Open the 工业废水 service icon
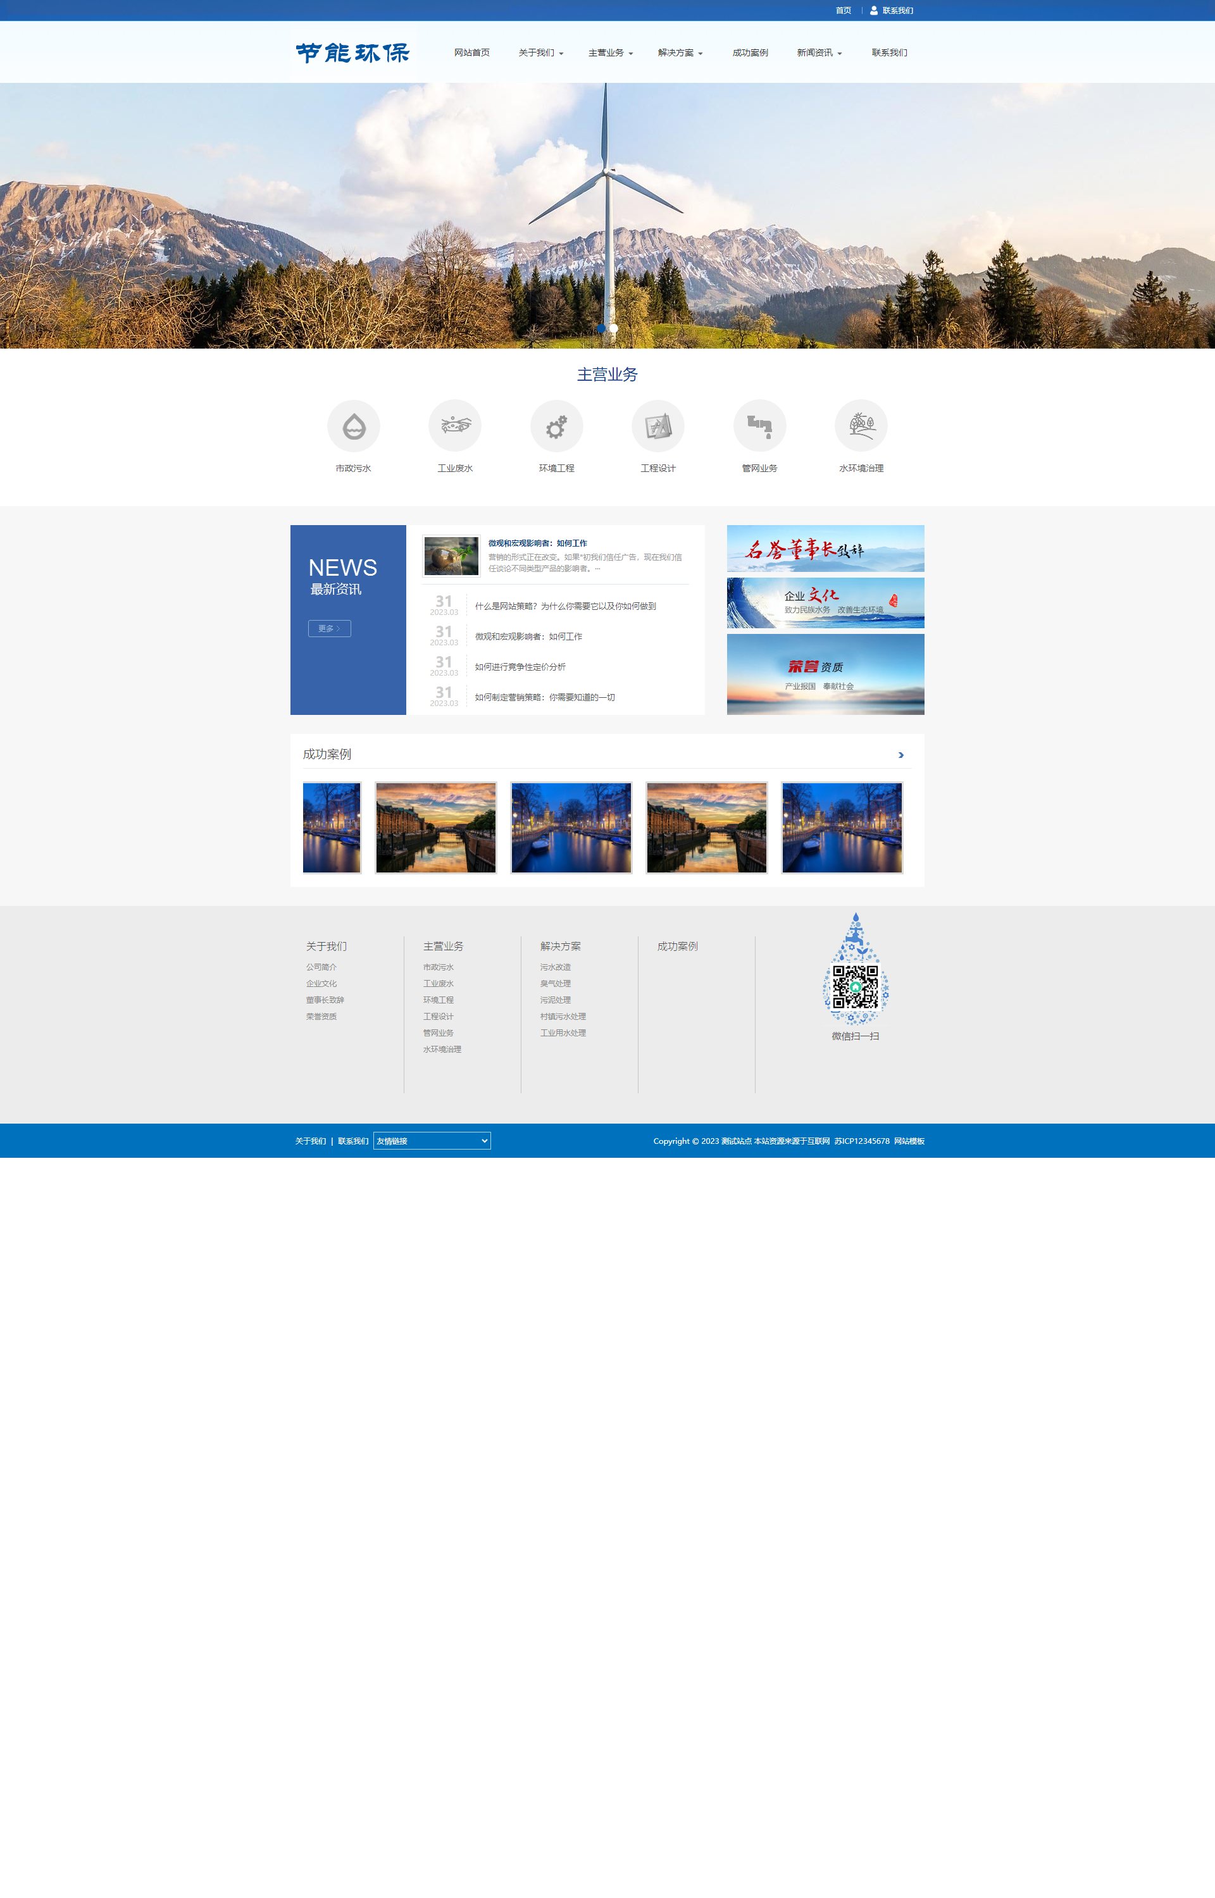The width and height of the screenshot is (1215, 1898). pos(454,426)
